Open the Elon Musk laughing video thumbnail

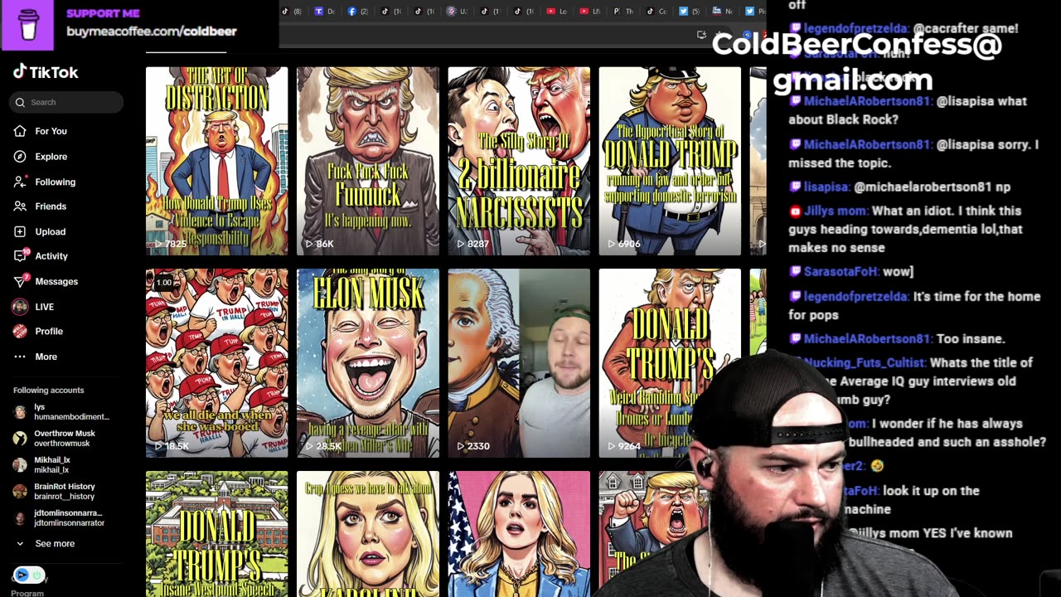[368, 363]
